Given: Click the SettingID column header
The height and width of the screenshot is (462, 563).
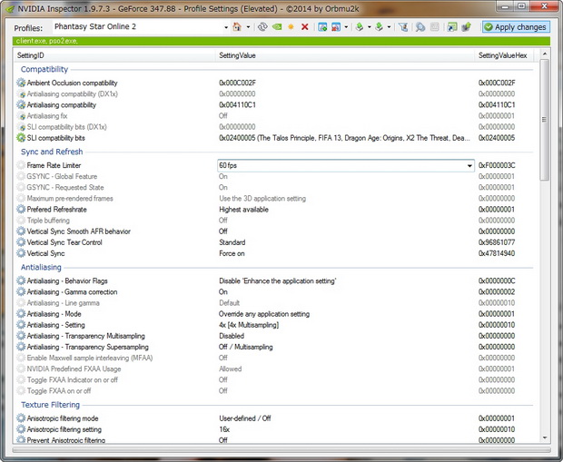Looking at the screenshot, I should (115, 55).
